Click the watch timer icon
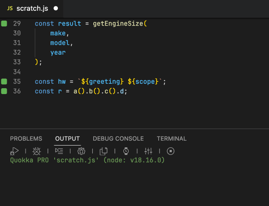 (126, 151)
